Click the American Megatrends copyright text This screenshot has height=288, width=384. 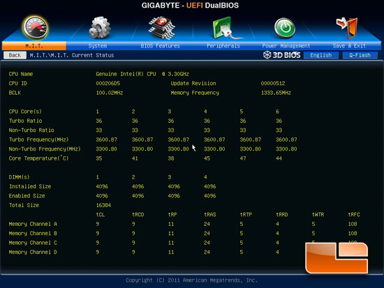pyautogui.click(x=191, y=280)
